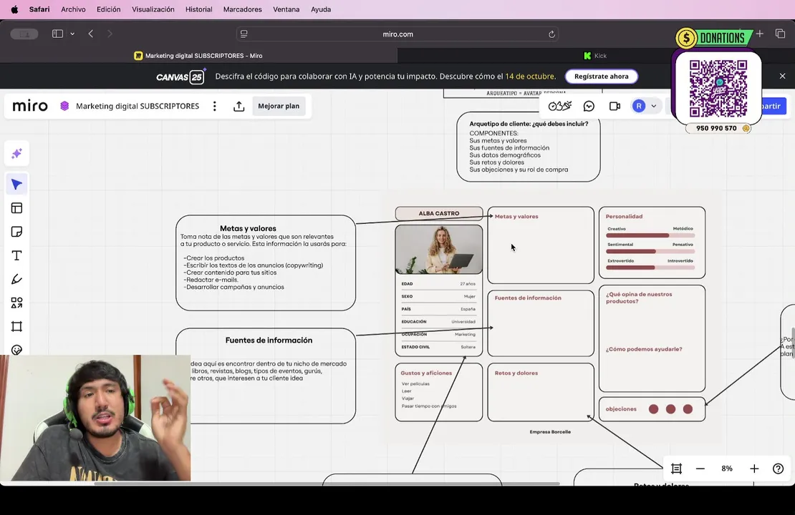
Task: Open the Archivo menu
Action: pyautogui.click(x=73, y=9)
